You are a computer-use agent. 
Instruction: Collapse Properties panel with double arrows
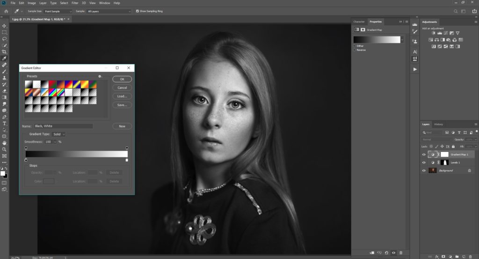[x=400, y=22]
